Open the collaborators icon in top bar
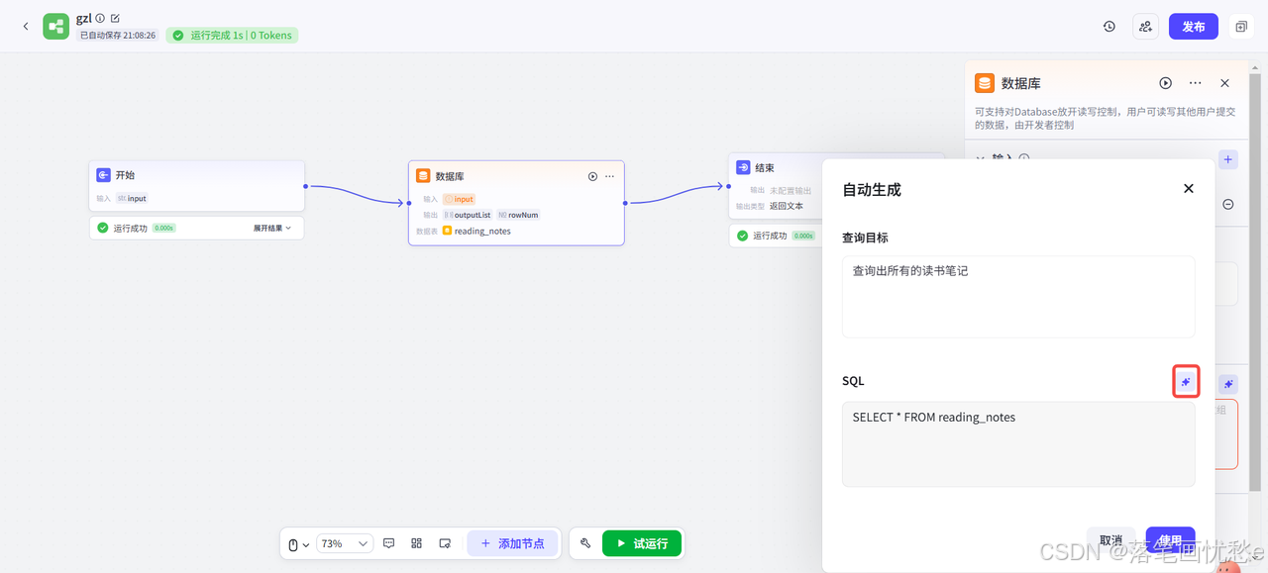Image resolution: width=1268 pixels, height=573 pixels. (1146, 27)
